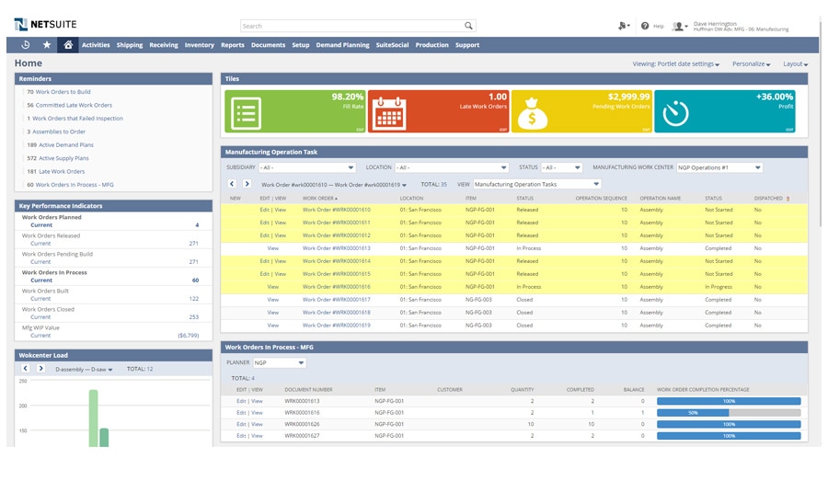Open the Demand Planning menu
The width and height of the screenshot is (828, 481).
coord(343,45)
